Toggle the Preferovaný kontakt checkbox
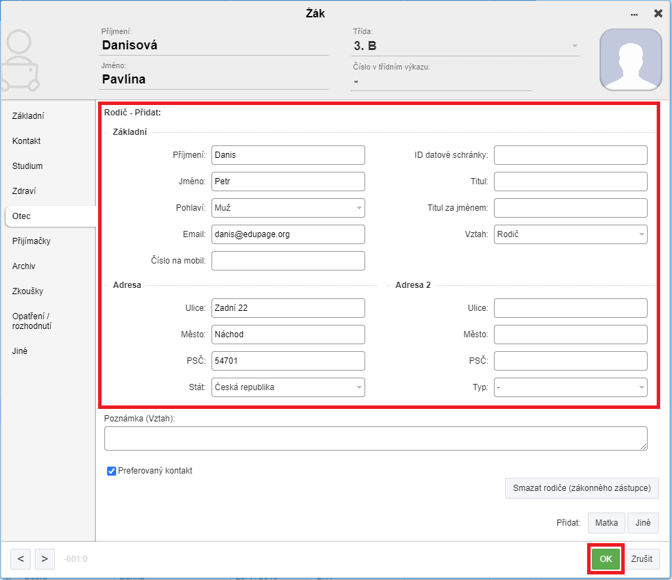672x580 pixels. (x=111, y=471)
